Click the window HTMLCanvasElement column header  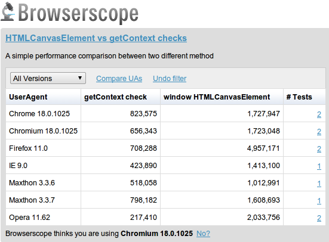pyautogui.click(x=217, y=97)
